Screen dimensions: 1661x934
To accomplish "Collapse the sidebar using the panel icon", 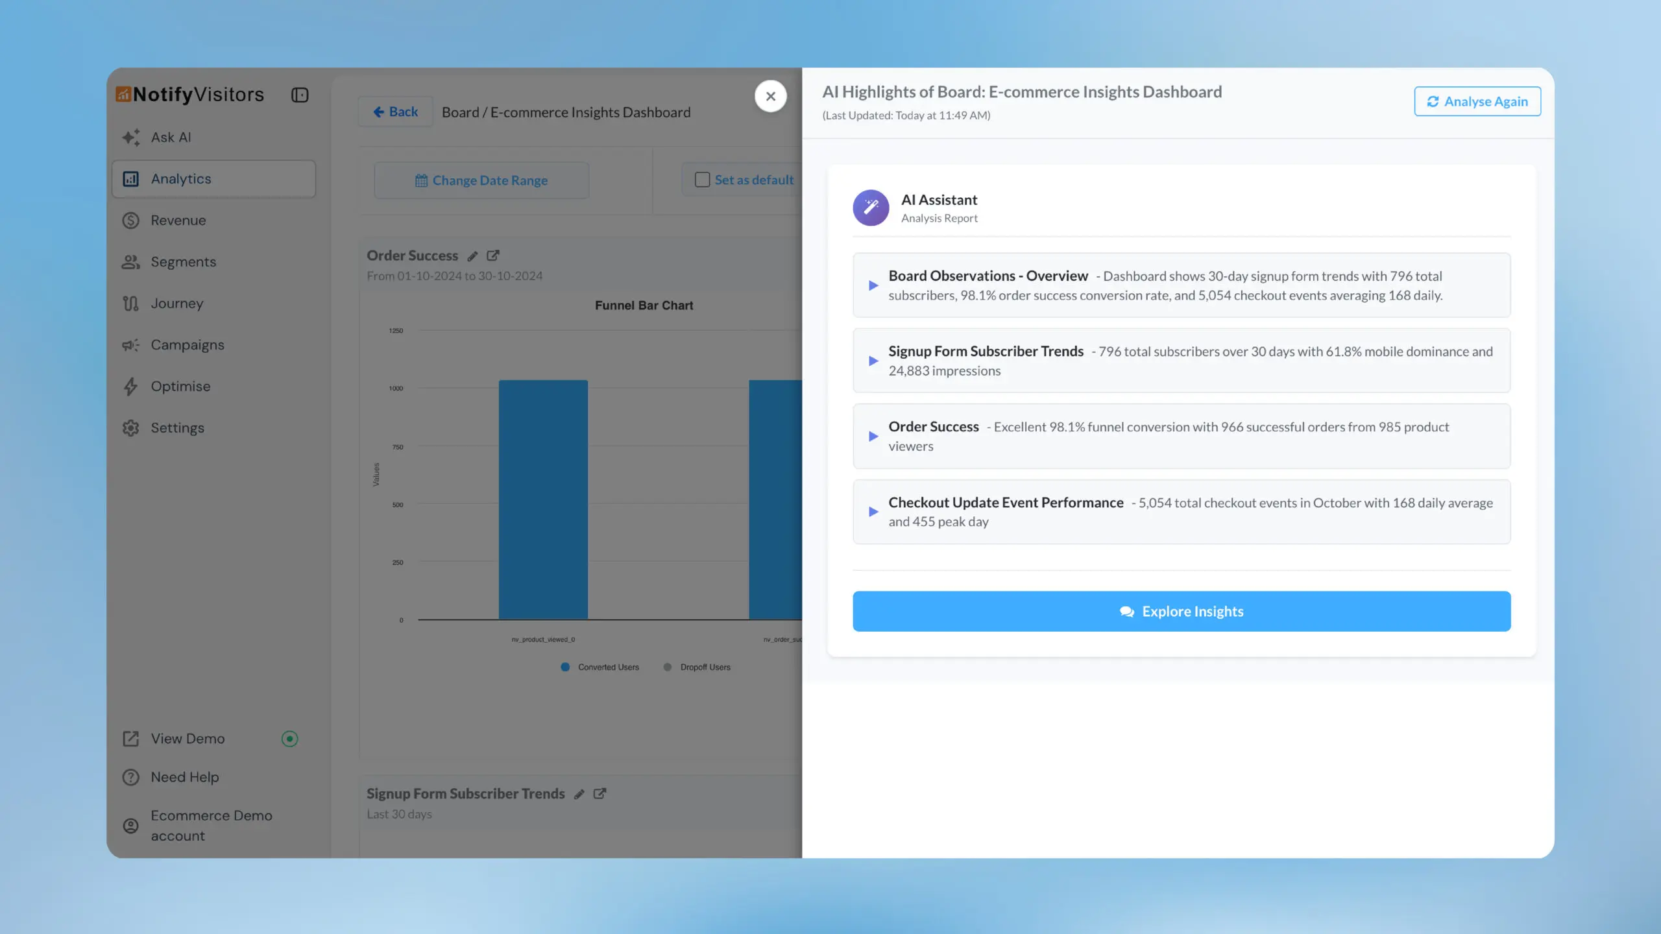I will [299, 95].
